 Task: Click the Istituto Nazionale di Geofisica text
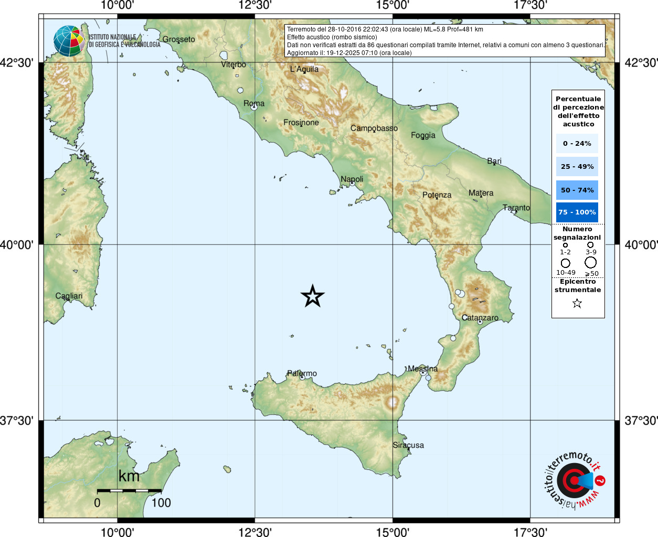[124, 41]
